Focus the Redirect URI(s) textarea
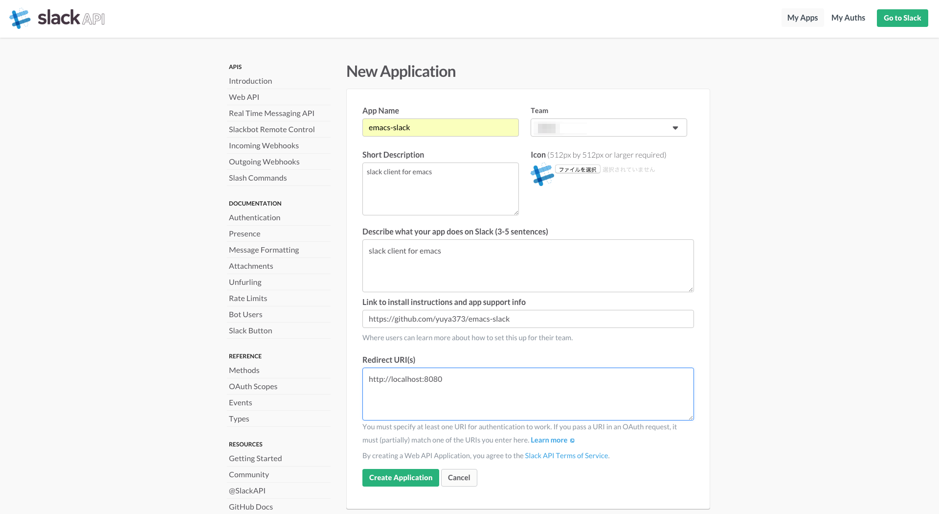This screenshot has width=939, height=514. pyautogui.click(x=528, y=394)
